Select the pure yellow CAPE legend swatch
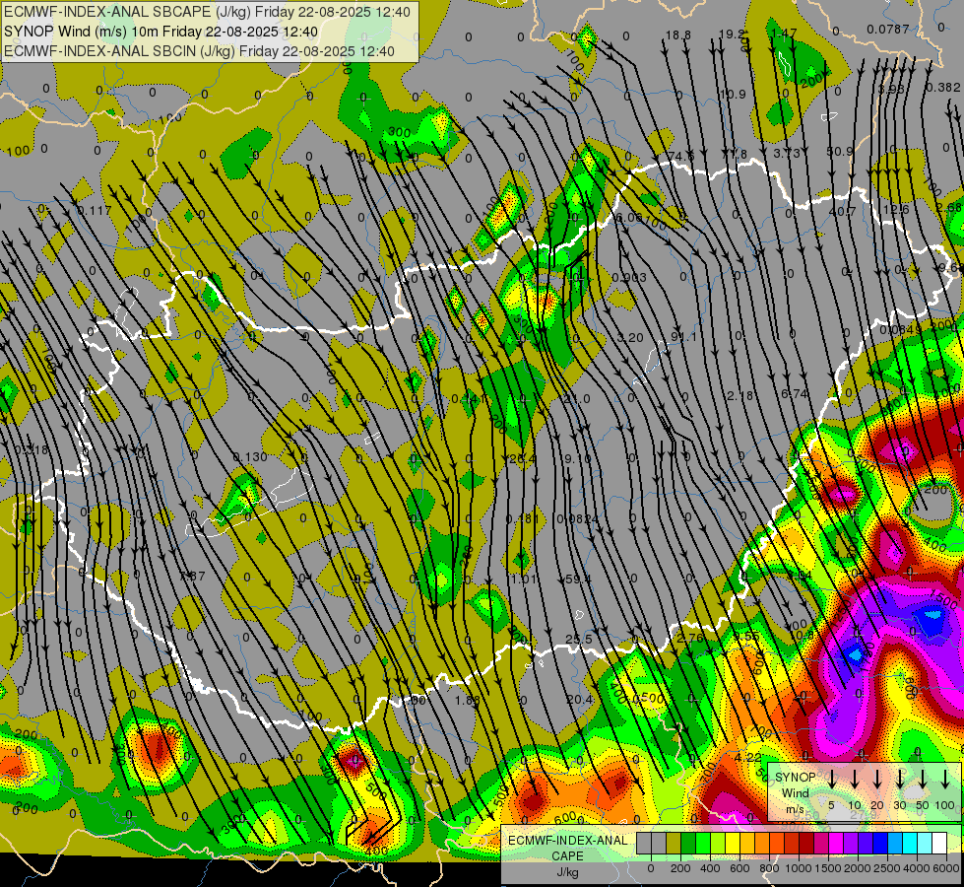964x887 pixels. [733, 844]
